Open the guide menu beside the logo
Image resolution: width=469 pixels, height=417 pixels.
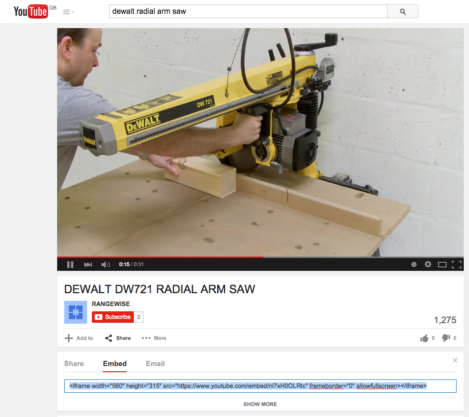click(x=69, y=12)
